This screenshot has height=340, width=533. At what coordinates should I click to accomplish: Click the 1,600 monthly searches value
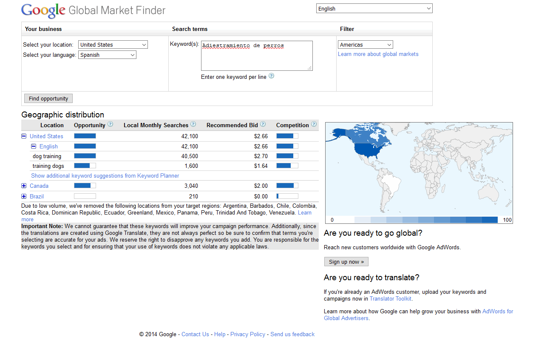pos(191,166)
